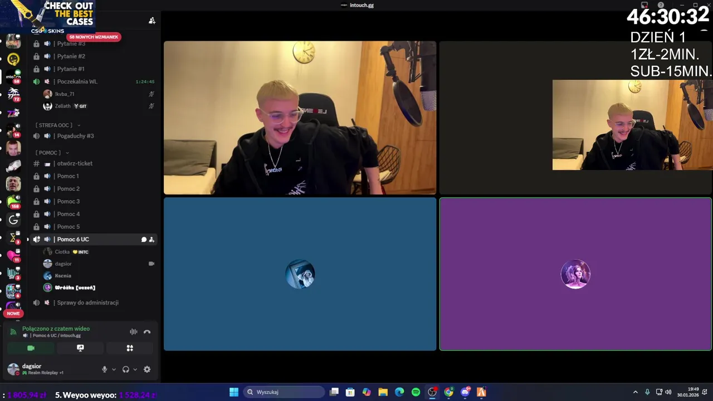The width and height of the screenshot is (713, 401).
Task: Open the Windows Start menu
Action: coord(234,392)
